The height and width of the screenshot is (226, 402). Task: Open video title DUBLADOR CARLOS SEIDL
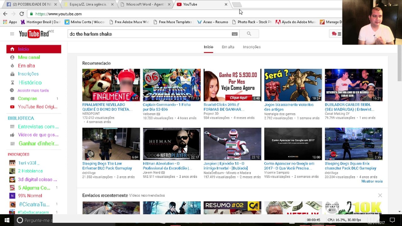[350, 107]
